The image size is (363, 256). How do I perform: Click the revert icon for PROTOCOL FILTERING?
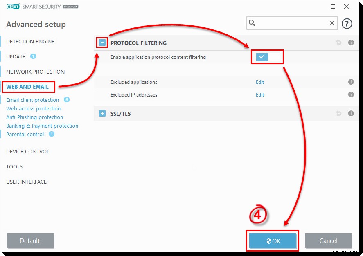click(338, 43)
